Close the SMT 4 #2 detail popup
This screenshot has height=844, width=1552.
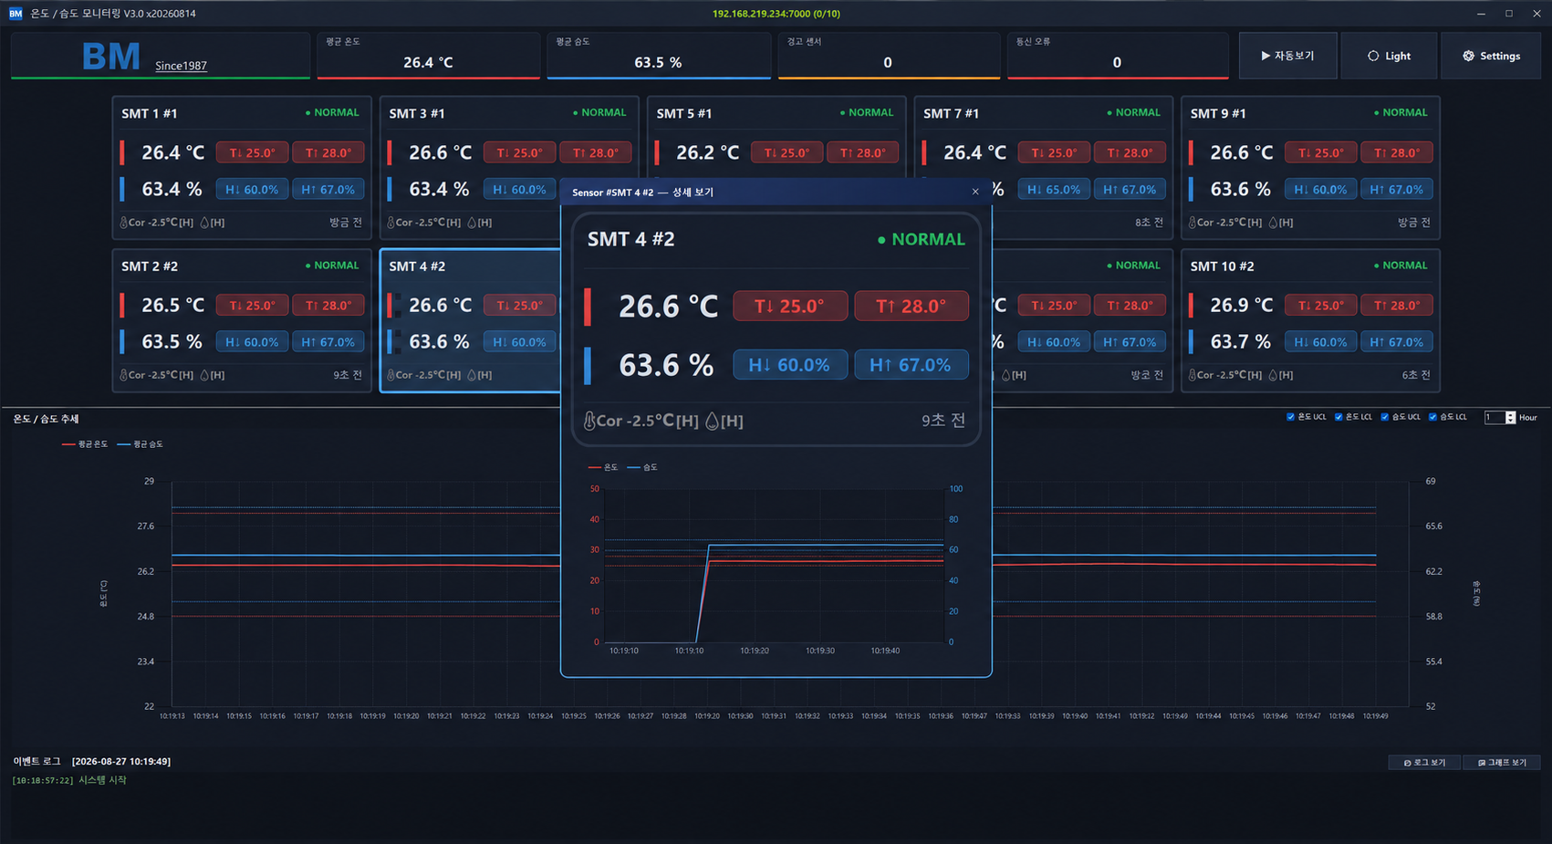(975, 192)
